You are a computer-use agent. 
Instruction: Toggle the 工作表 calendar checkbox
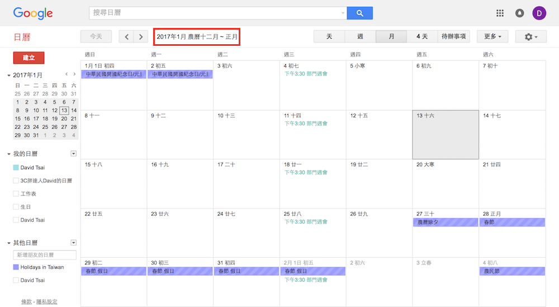[16, 193]
